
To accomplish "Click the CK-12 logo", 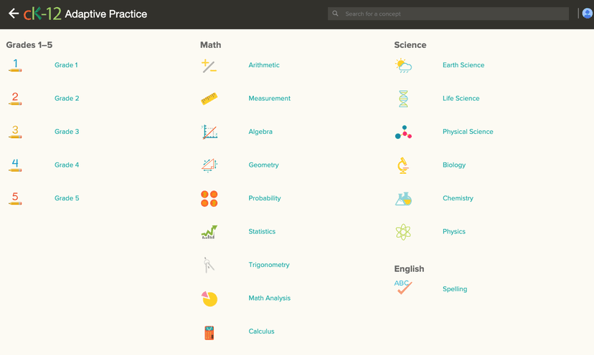I will (42, 14).
